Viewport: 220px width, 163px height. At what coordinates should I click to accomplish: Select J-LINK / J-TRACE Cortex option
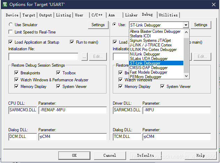click(156, 45)
